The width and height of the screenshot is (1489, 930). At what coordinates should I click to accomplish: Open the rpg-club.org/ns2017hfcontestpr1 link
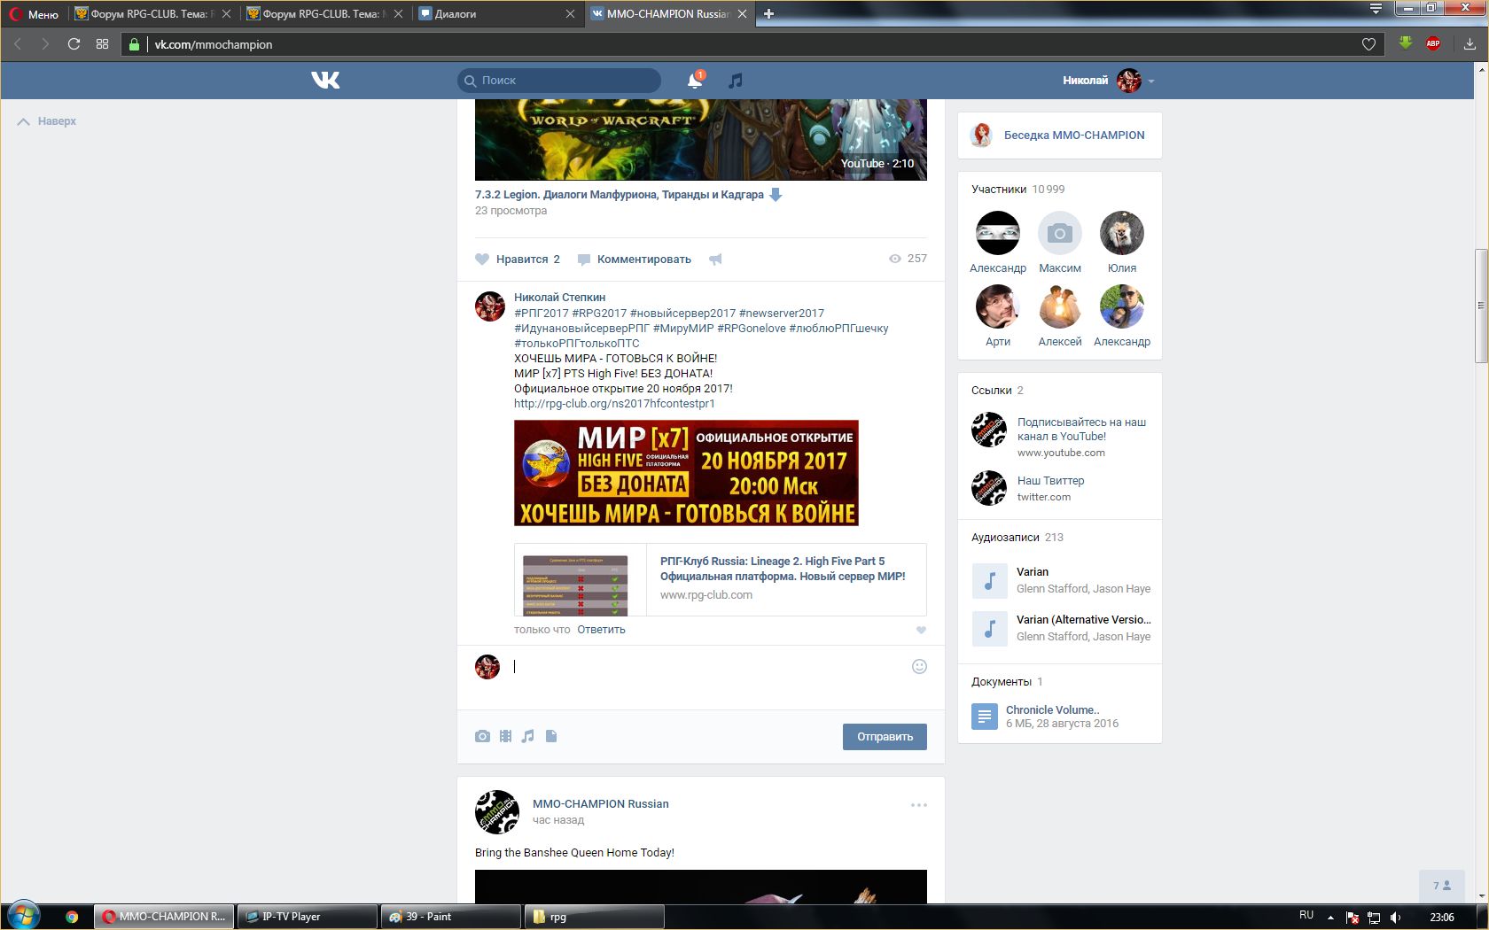pos(614,404)
